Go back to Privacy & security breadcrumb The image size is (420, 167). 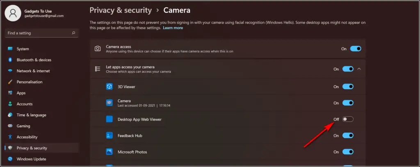click(121, 10)
